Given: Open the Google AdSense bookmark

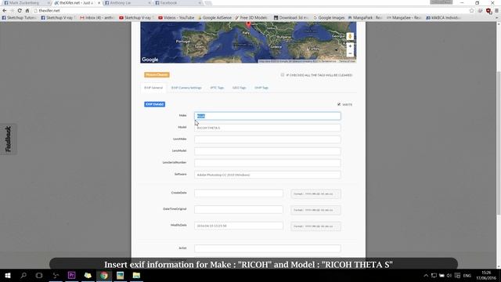Looking at the screenshot, I should click(x=214, y=17).
